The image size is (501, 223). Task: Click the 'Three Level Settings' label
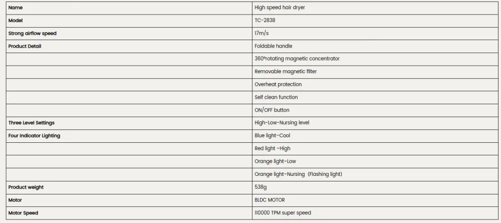click(x=31, y=123)
